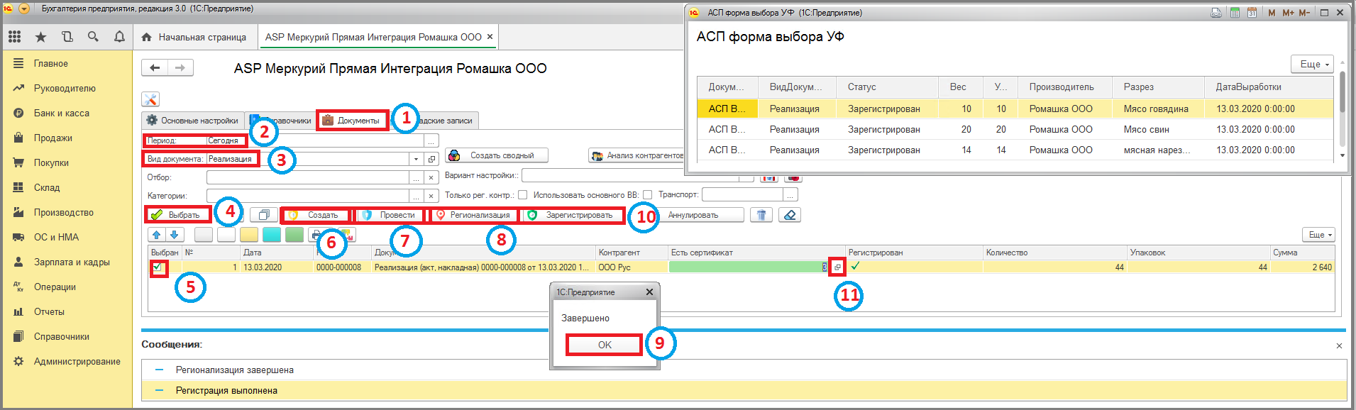
Task: Click the Зарегистрировать button
Action: [573, 215]
